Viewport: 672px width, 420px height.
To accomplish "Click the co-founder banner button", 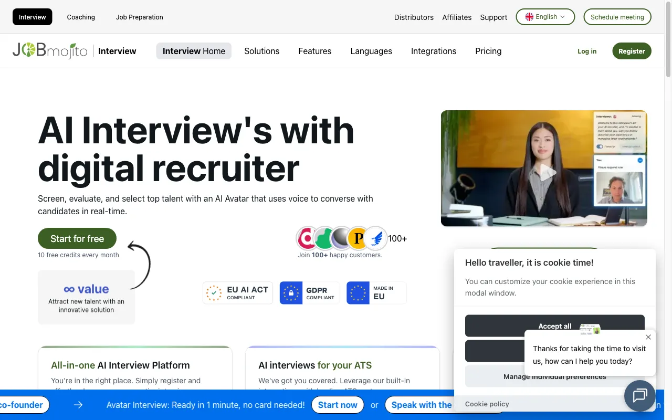I will (x=24, y=405).
